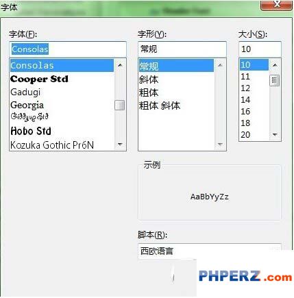Click the font list scroll down arrow
The width and height of the screenshot is (294, 298).
click(120, 145)
